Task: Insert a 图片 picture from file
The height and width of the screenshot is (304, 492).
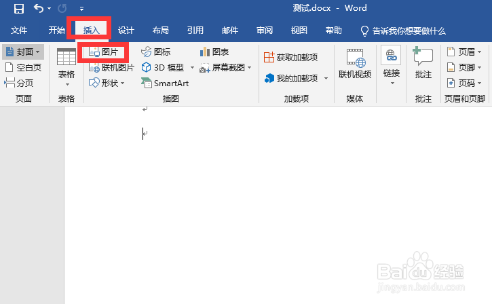Action: pos(103,52)
